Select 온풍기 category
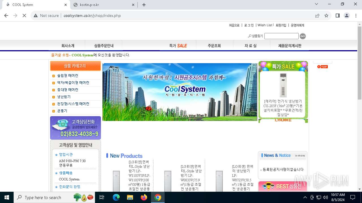362x203 pixels. [x=62, y=111]
